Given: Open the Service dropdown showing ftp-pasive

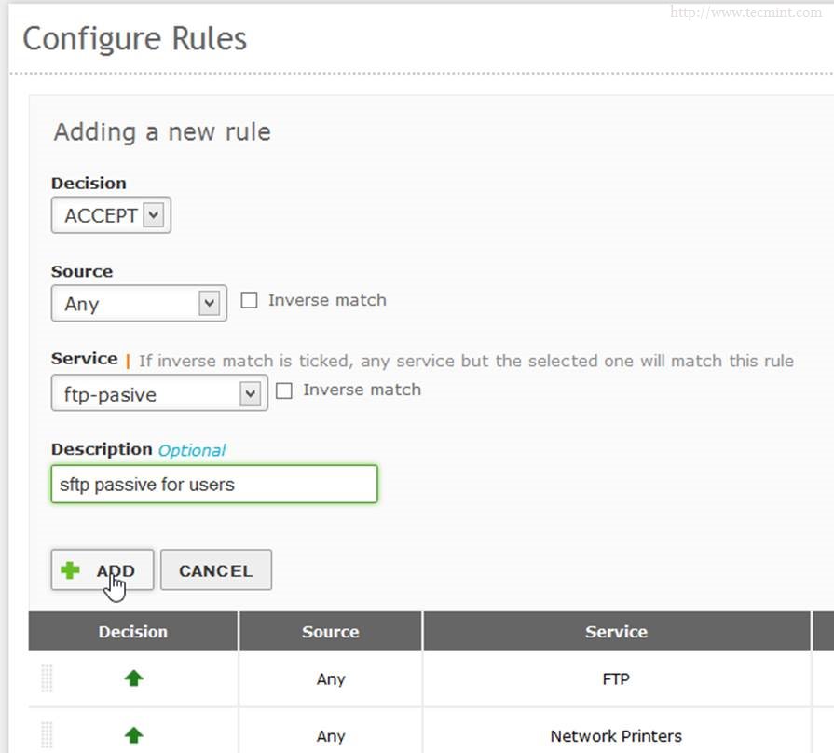Looking at the screenshot, I should tap(159, 394).
